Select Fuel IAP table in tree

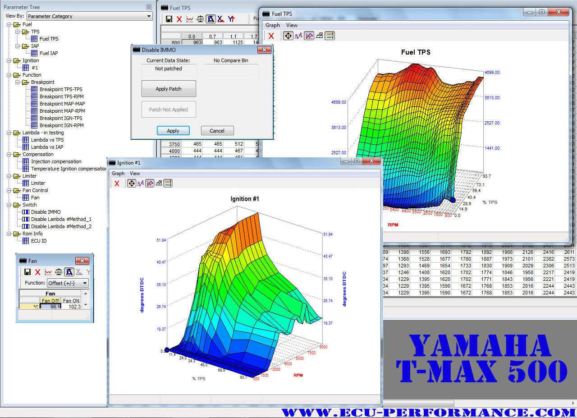tap(49, 53)
